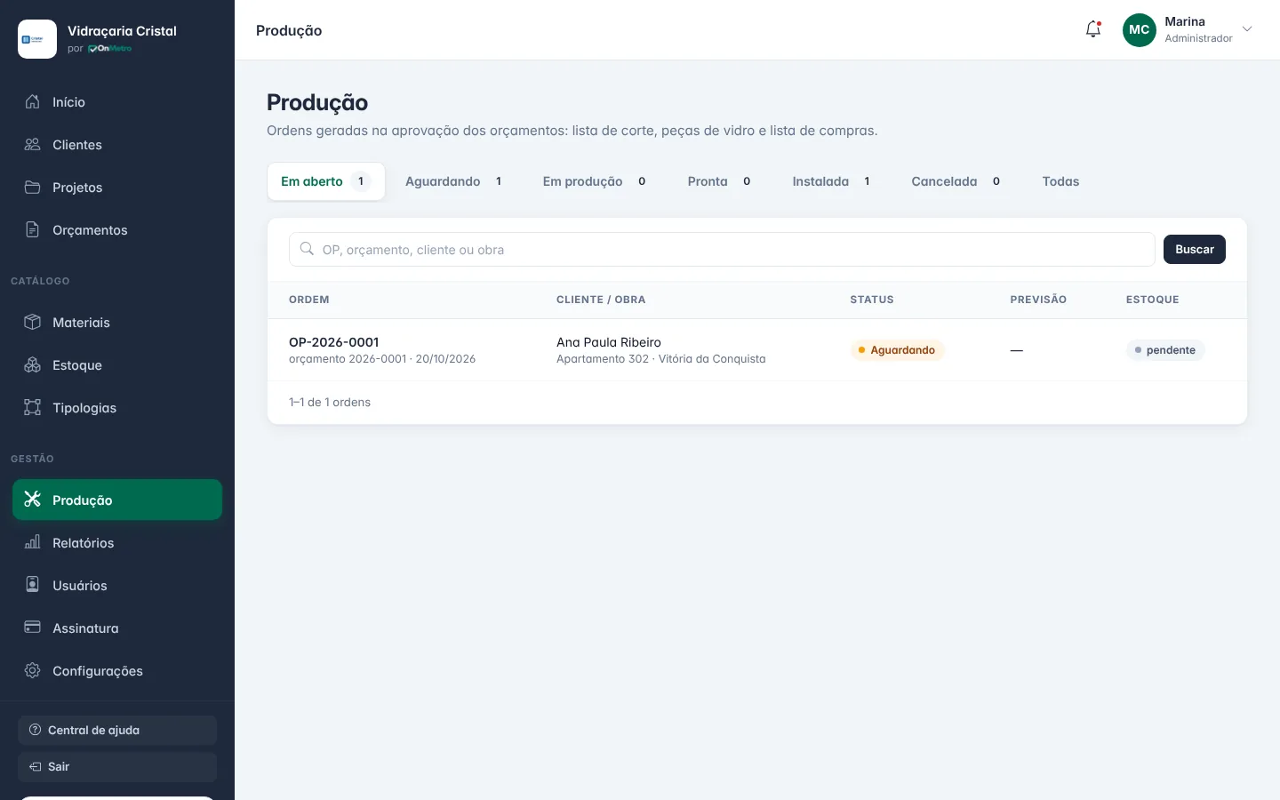Switch to Todas tab
This screenshot has width=1280, height=800.
(x=1060, y=181)
